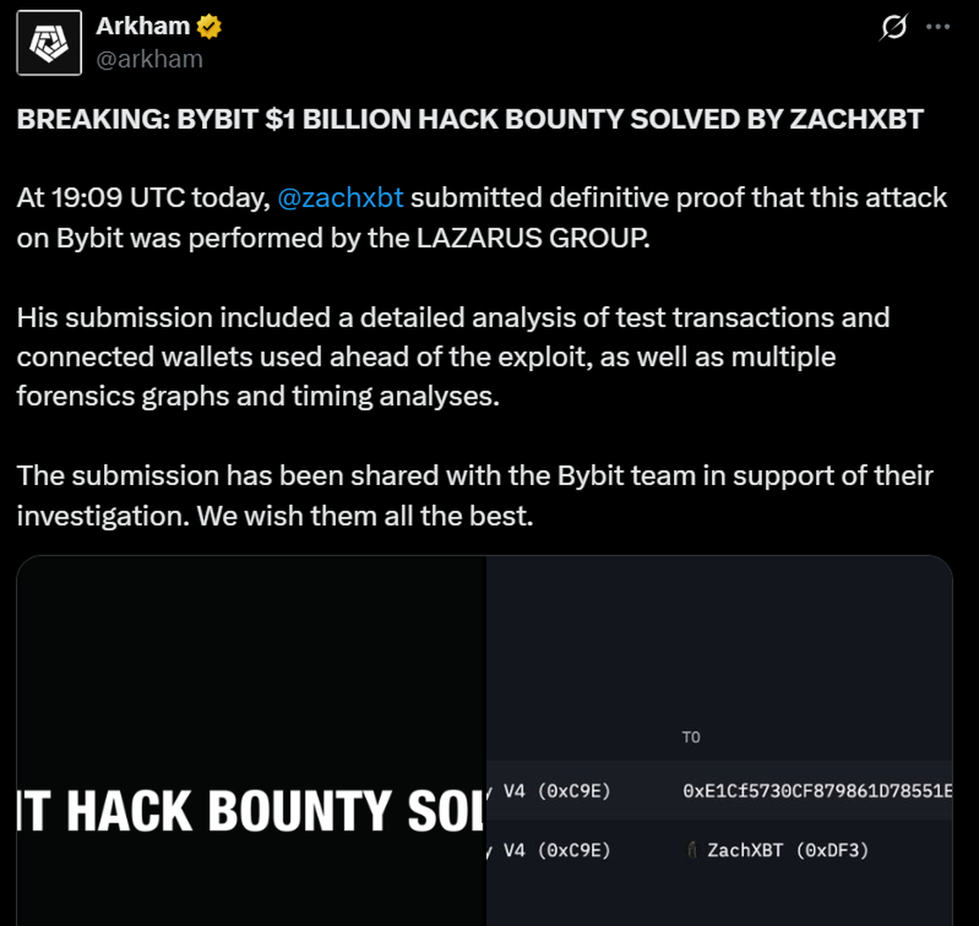Click the Grok analysis icon on the post
The height and width of the screenshot is (926, 979).
pos(893,27)
